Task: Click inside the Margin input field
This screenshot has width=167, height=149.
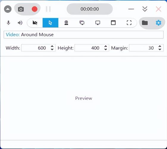Action: 143,48
